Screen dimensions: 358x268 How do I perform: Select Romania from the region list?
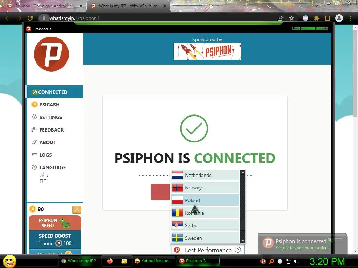pyautogui.click(x=205, y=213)
